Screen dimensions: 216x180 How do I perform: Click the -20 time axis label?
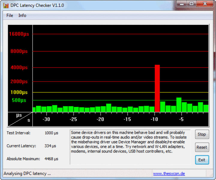point(100,119)
